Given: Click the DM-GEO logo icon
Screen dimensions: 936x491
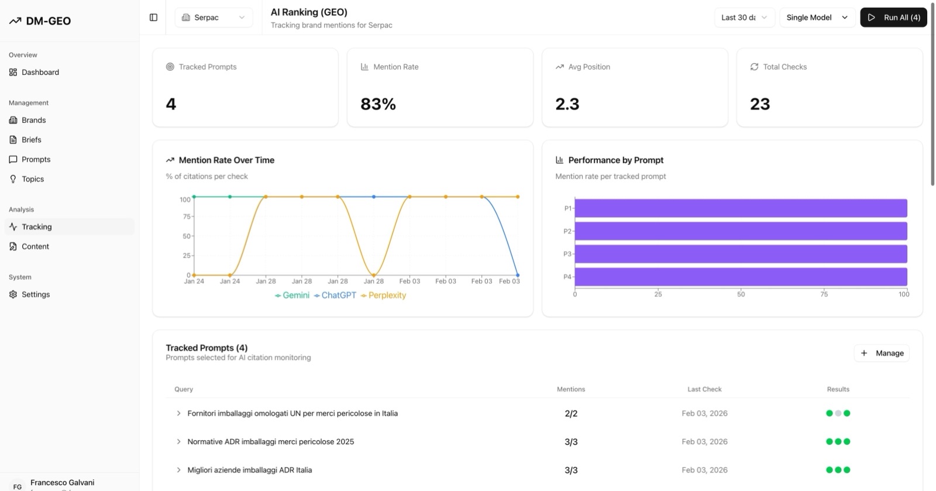Looking at the screenshot, I should tap(15, 21).
